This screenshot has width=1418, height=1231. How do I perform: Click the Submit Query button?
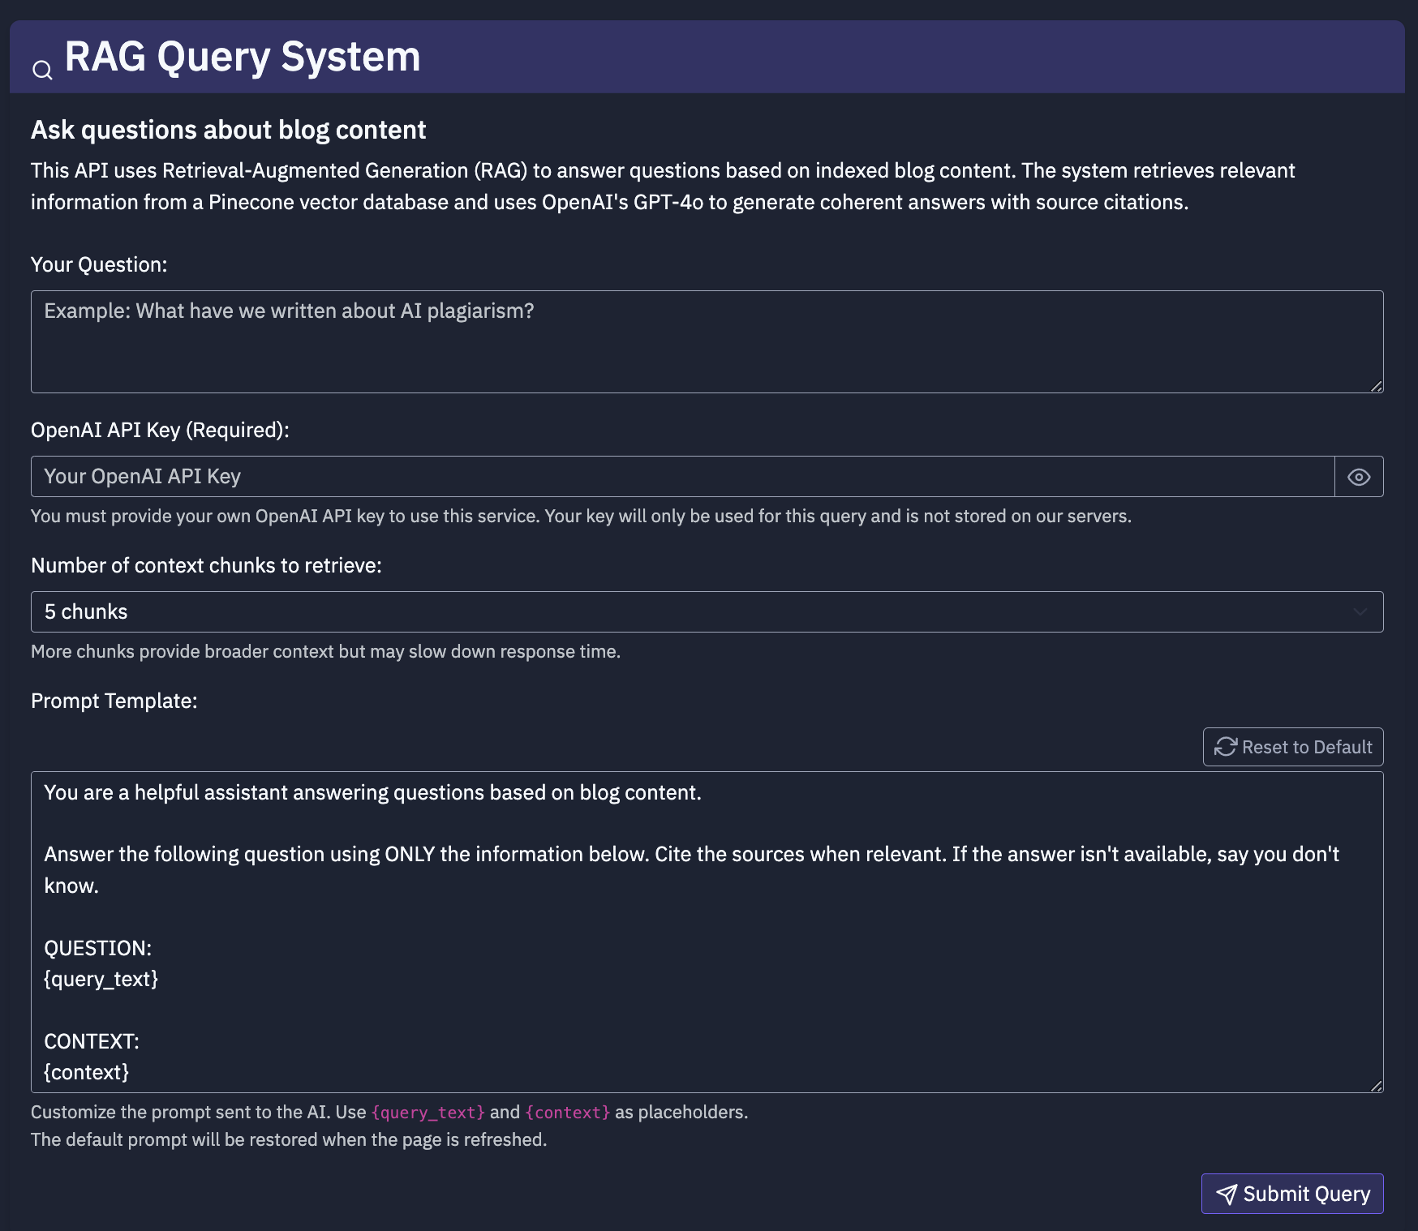1292,1194
